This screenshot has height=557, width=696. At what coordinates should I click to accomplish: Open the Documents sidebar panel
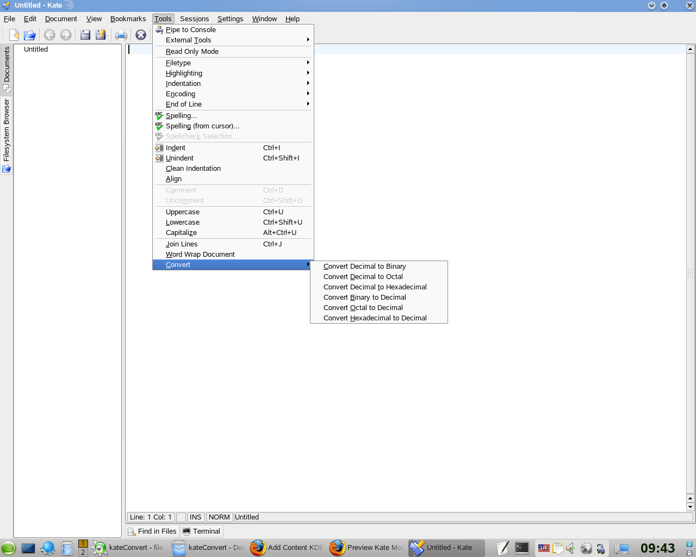[x=7, y=69]
